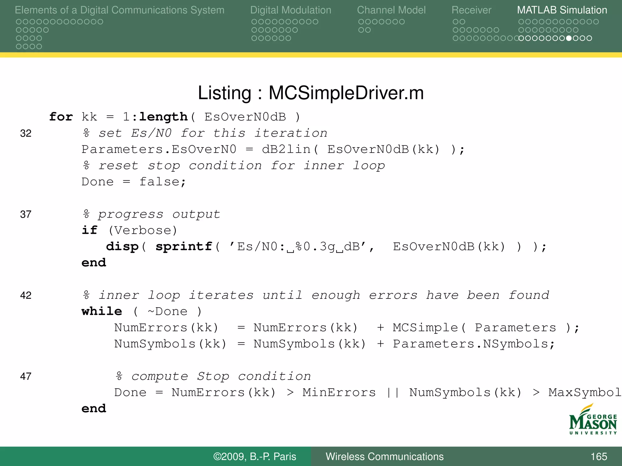Click the comment '% set Es/N0 for this iteration'
Screen dimensions: 622x466
(205, 133)
